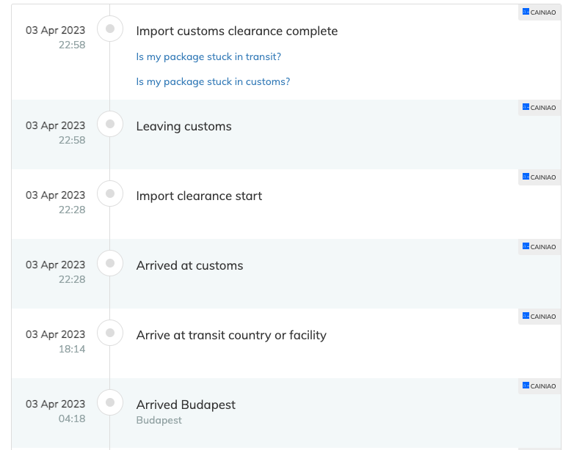Select timeline dot for Arrive at transit country

110,333
